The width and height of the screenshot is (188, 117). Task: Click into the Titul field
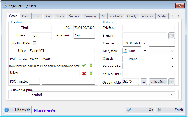pyautogui.click(x=41, y=28)
